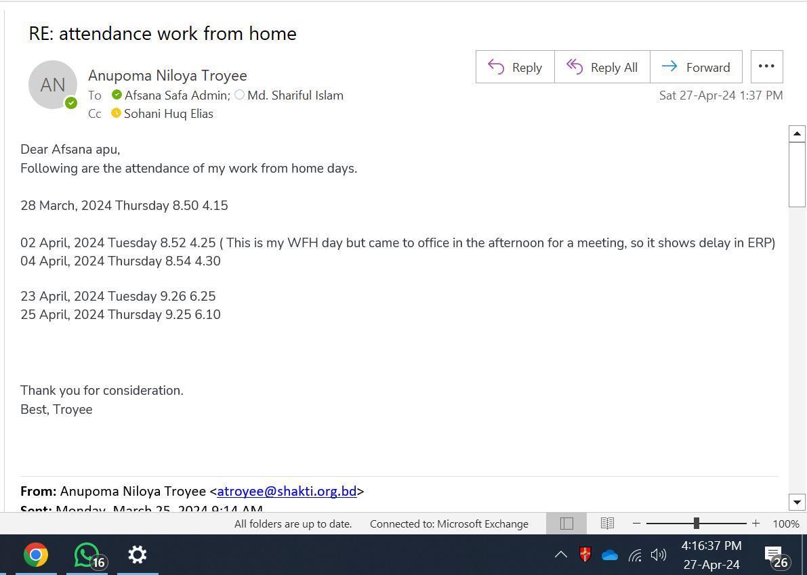Click the sent date Sat 27-Apr-24 1:37 PM
This screenshot has height=575, width=807.
click(721, 95)
